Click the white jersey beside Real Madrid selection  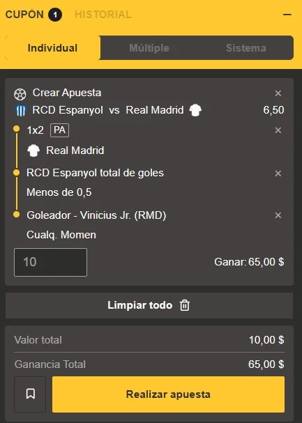(33, 151)
